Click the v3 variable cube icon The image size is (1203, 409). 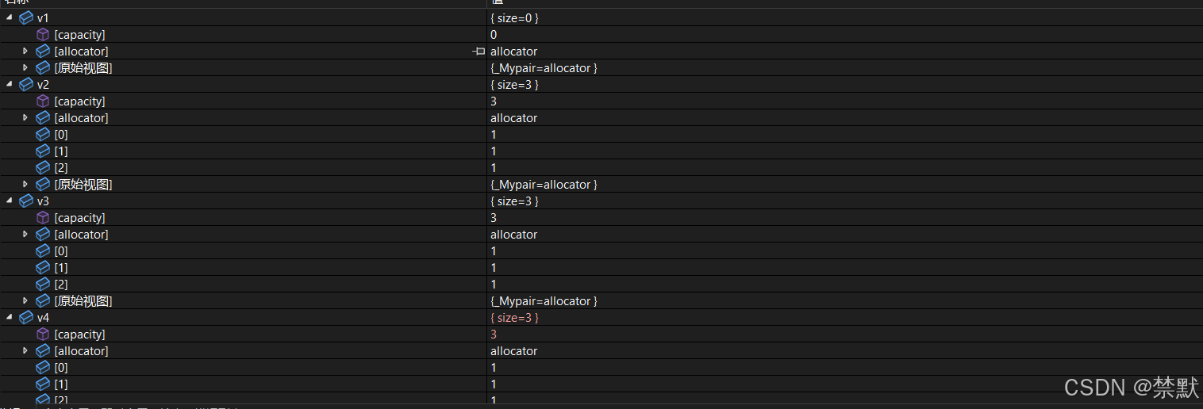point(26,201)
